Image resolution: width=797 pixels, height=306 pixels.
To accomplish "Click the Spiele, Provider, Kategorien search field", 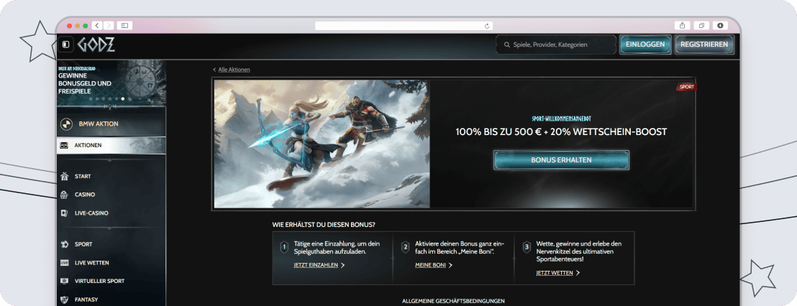I will pos(556,45).
